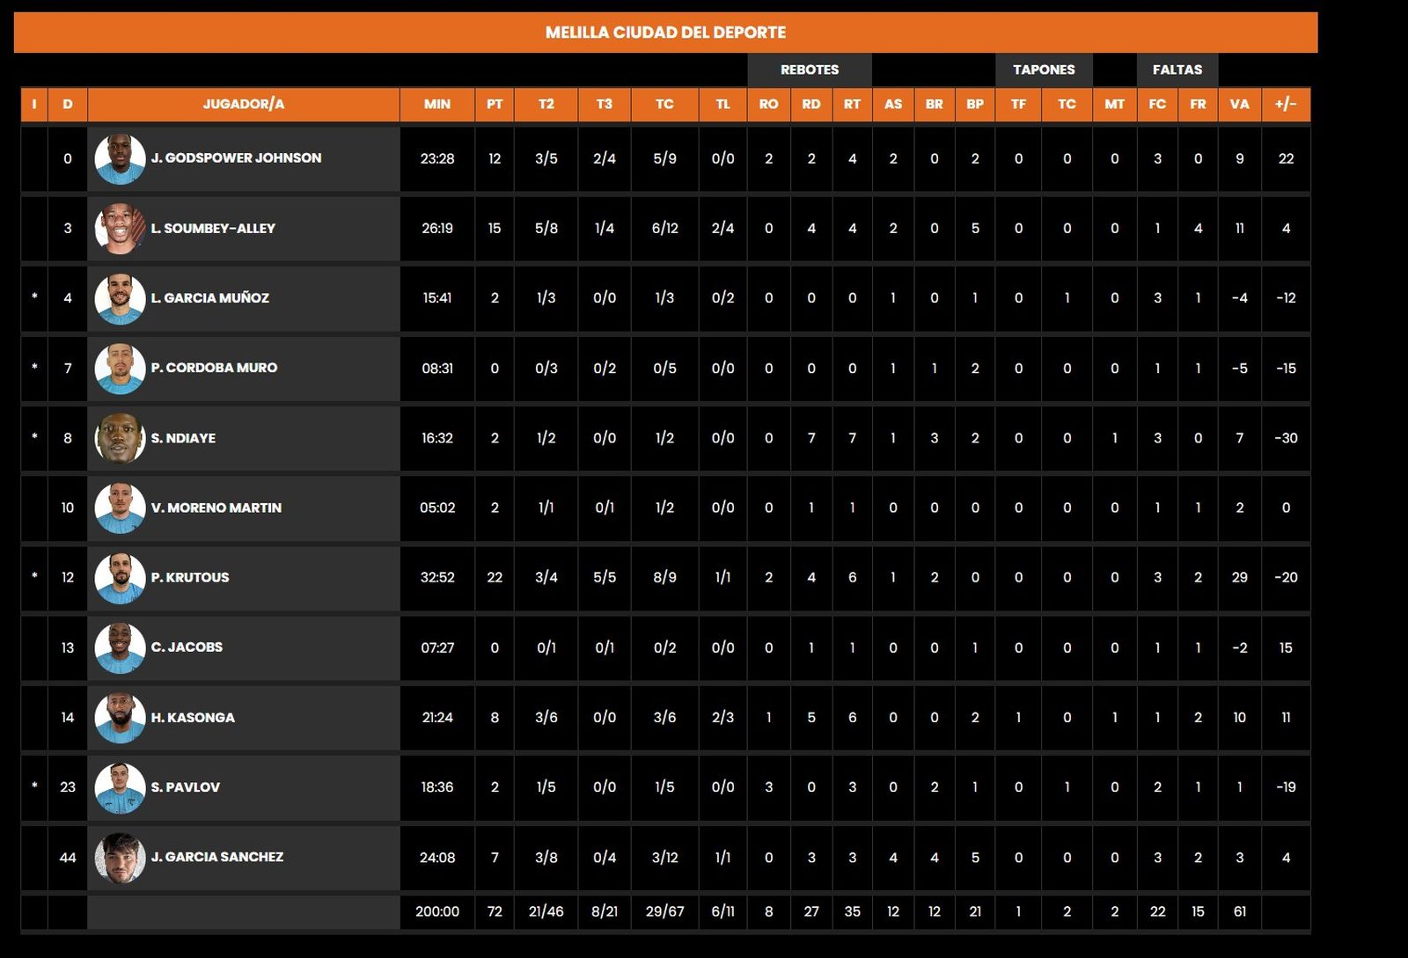
Task: Sort table by MIN column header
Action: point(436,104)
